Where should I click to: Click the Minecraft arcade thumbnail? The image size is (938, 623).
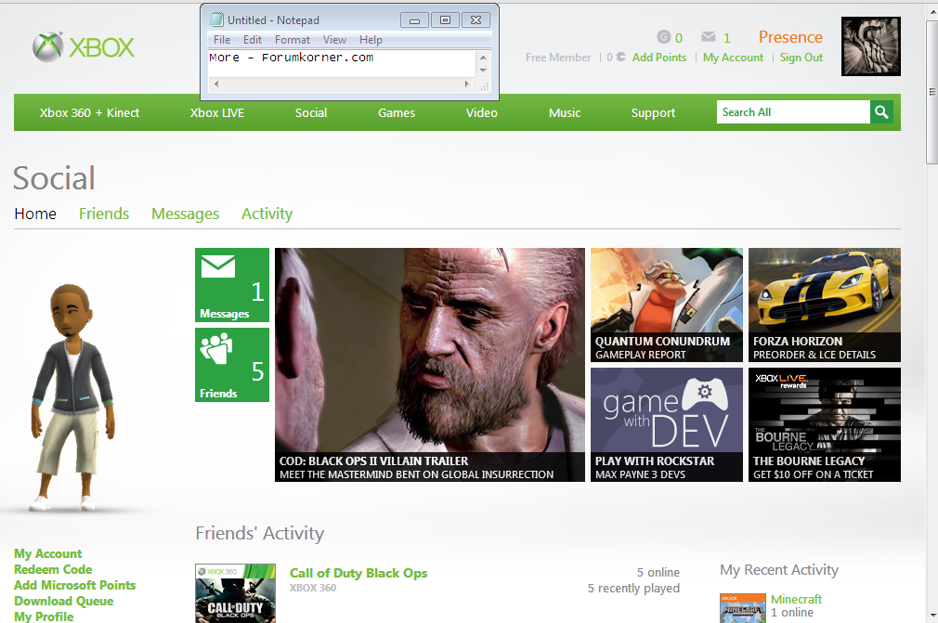(x=742, y=608)
